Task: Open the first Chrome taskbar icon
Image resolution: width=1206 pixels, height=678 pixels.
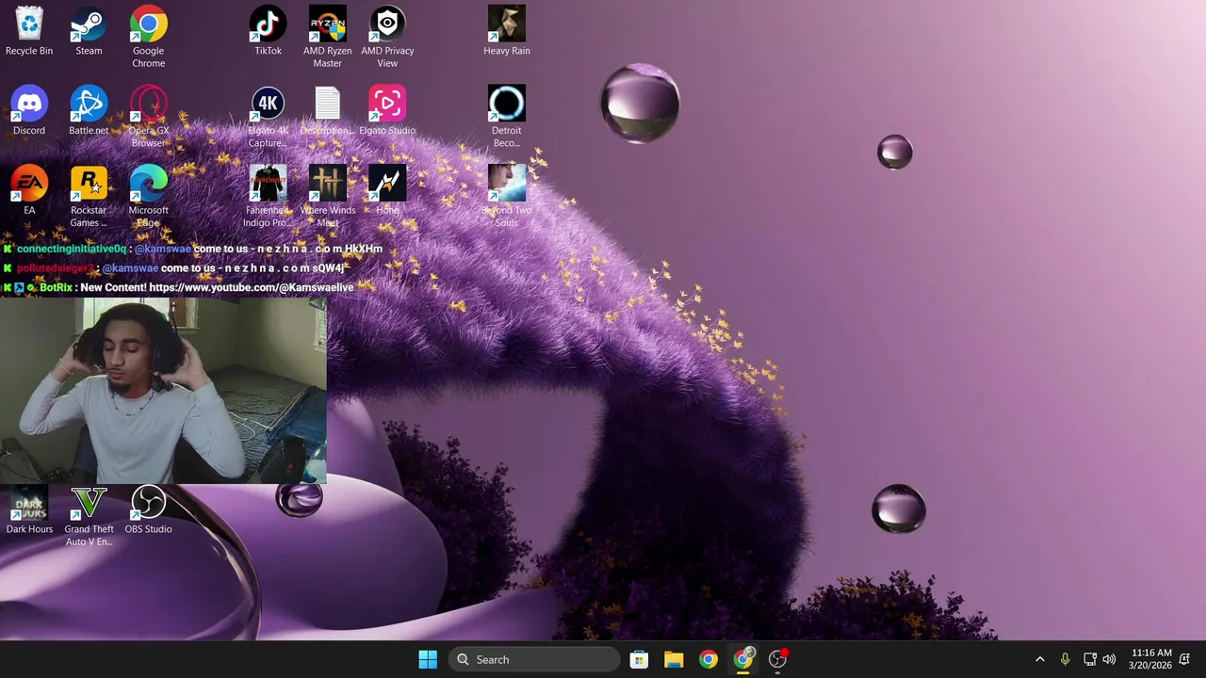Action: pos(709,659)
